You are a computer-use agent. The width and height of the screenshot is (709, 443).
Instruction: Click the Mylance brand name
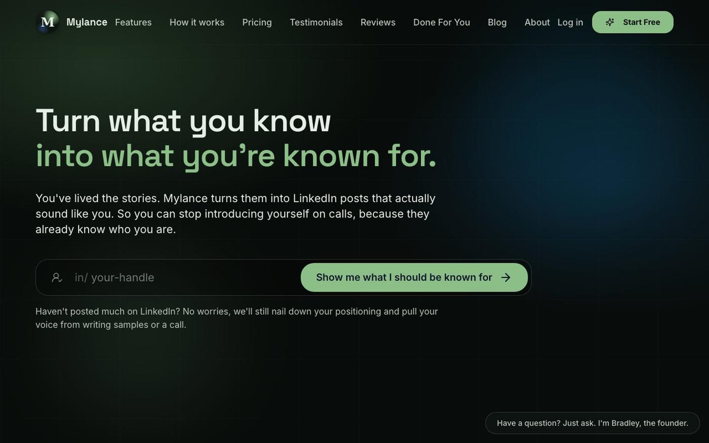(x=87, y=22)
